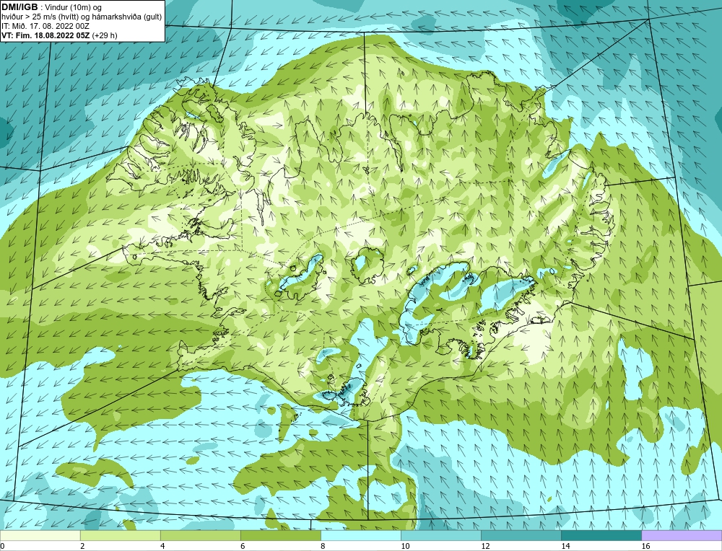722x551 pixels.
Task: Click the legend value label 2
Action: point(82,546)
